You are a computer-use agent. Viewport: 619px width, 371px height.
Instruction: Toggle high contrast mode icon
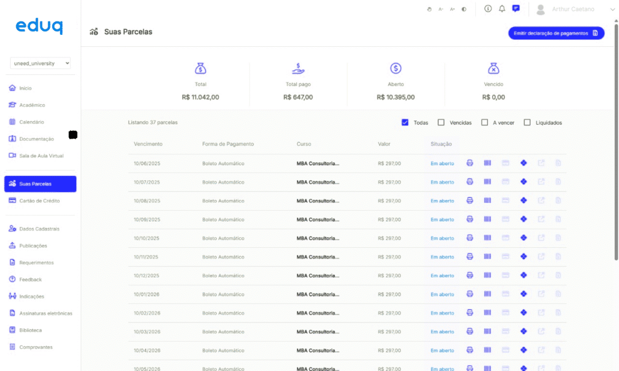[464, 10]
